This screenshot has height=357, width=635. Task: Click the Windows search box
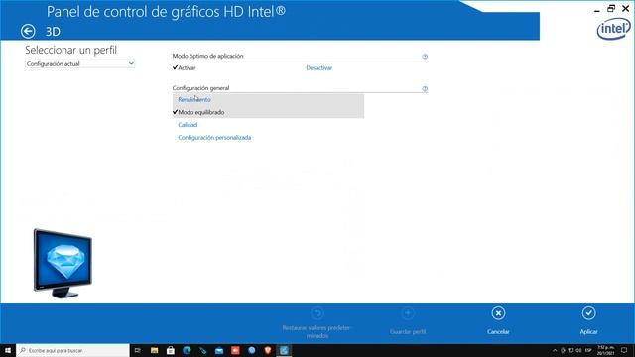tap(72, 350)
